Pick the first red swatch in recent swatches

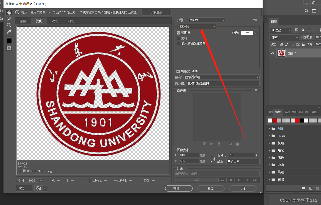pos(275,120)
